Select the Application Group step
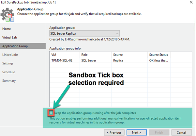This screenshot has width=196, height=136. pyautogui.click(x=23, y=46)
